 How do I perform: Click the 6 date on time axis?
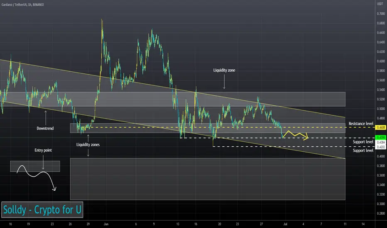136,224
